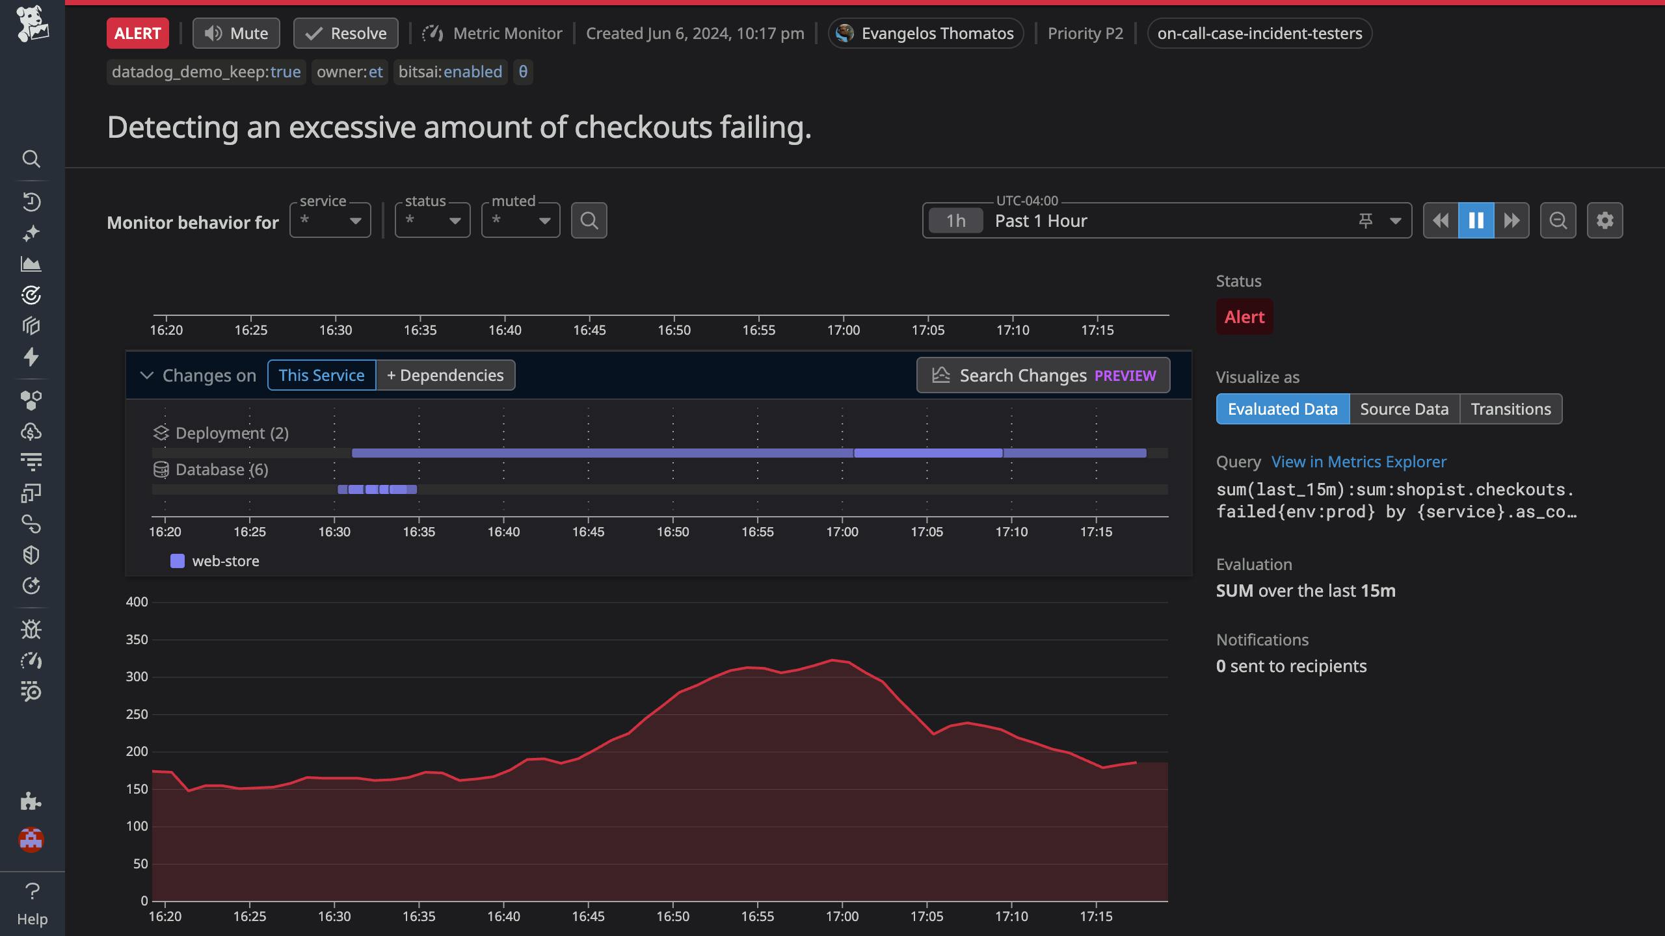This screenshot has height=936, width=1665.
Task: Click the search magnifier next to muted filter
Action: pyautogui.click(x=589, y=220)
